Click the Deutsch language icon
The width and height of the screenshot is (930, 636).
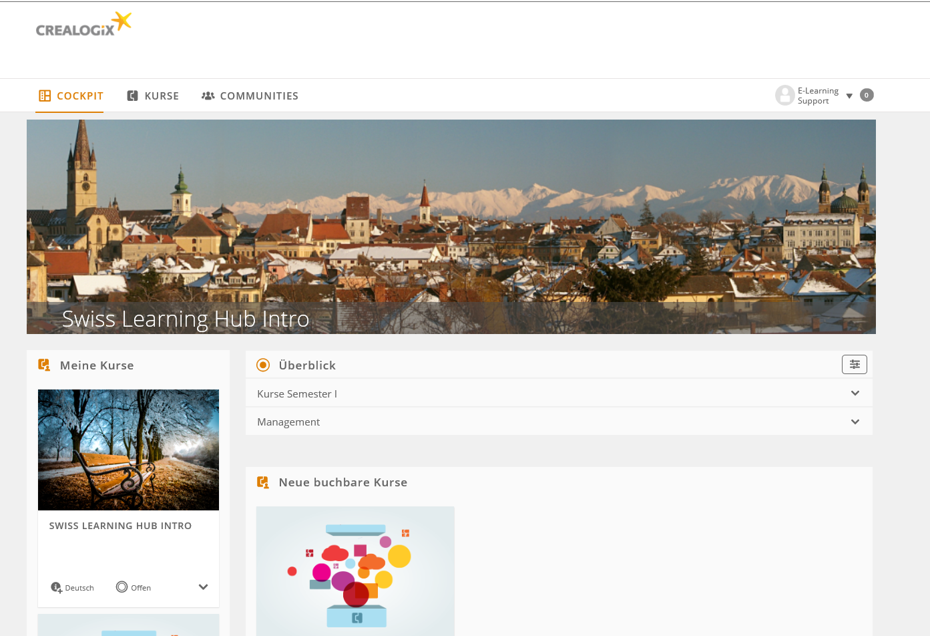[x=56, y=587]
